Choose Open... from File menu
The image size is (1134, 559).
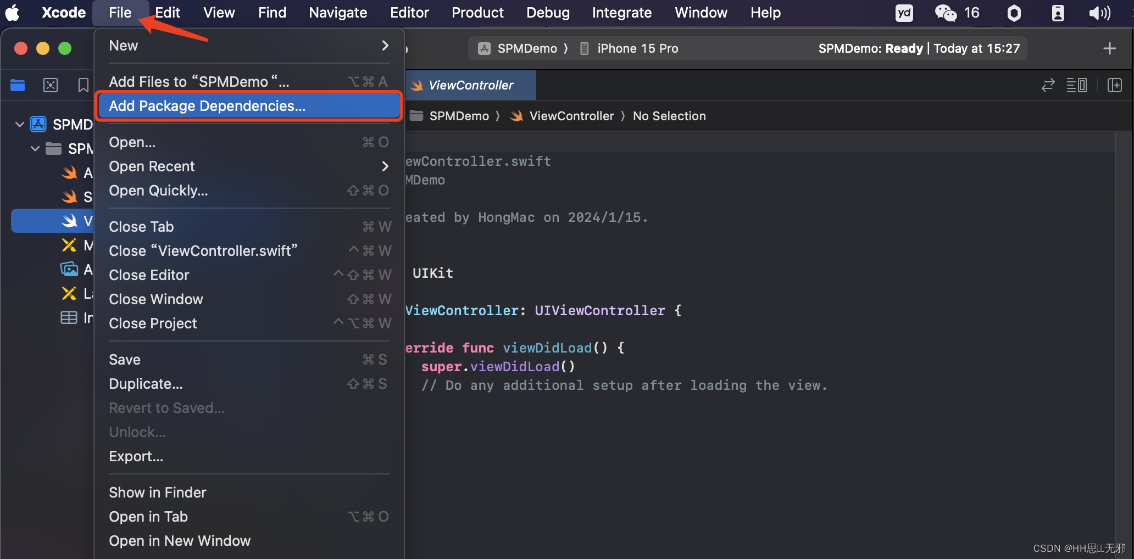(x=249, y=142)
